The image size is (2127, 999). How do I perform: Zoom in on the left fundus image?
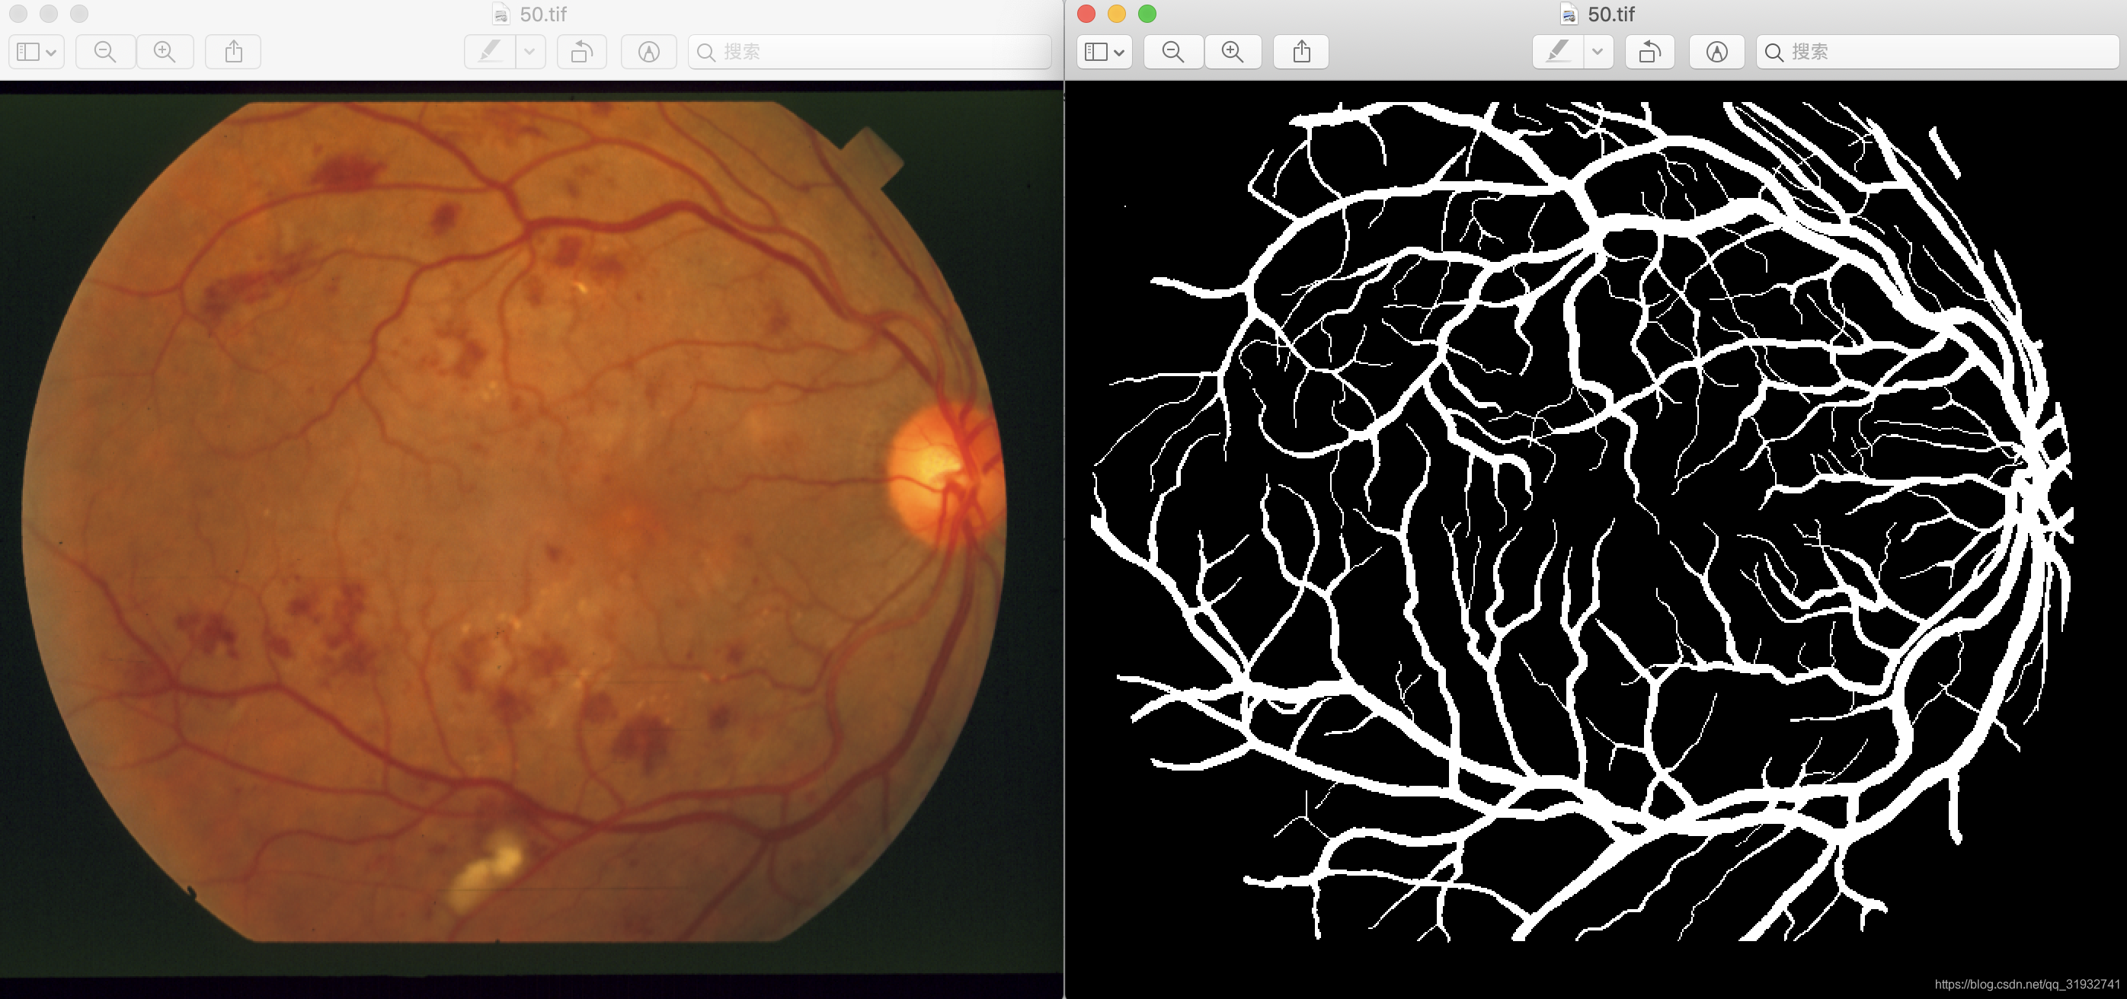165,52
